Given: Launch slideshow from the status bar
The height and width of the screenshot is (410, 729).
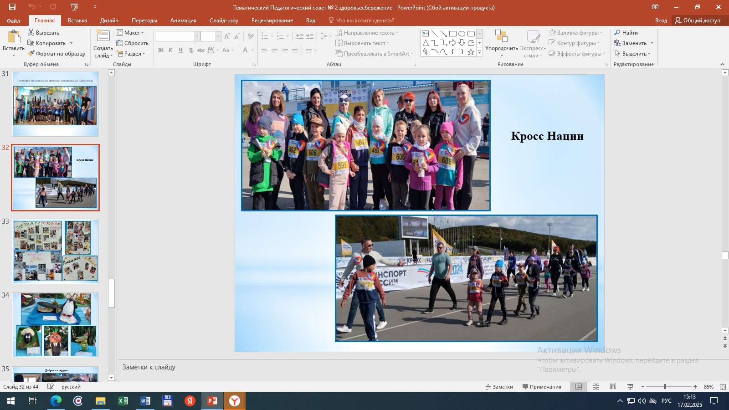Looking at the screenshot, I should (x=631, y=387).
